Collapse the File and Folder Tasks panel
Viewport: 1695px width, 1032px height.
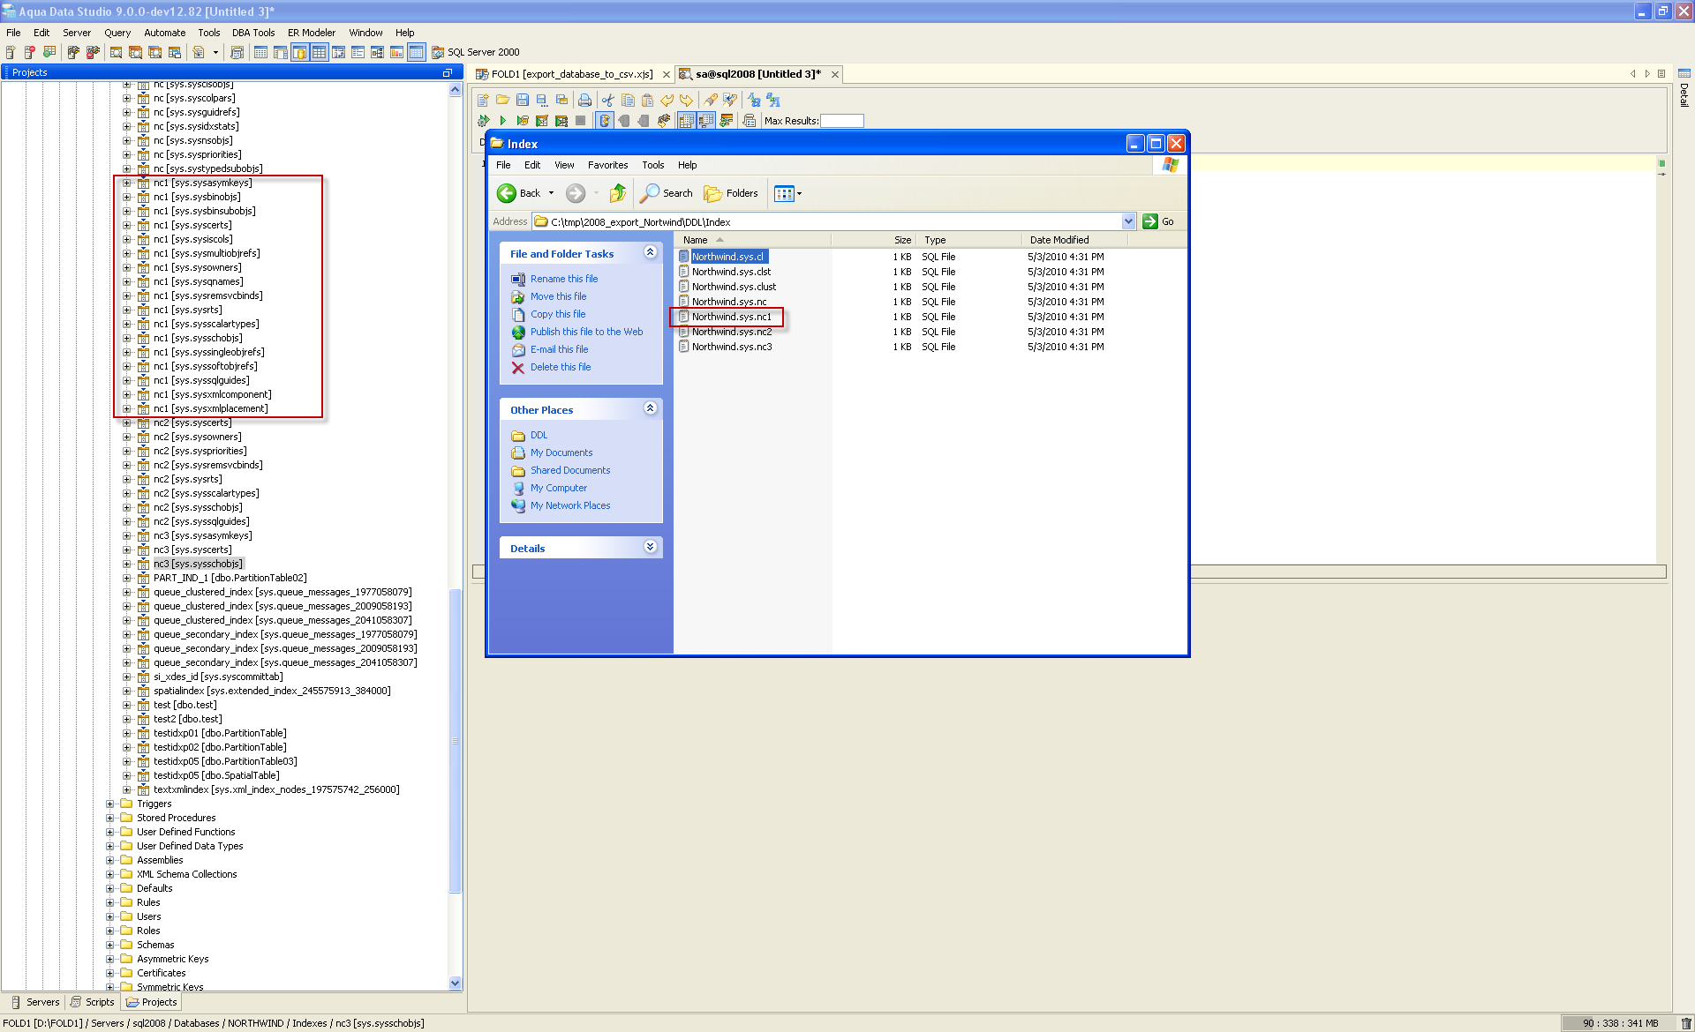[x=651, y=251]
